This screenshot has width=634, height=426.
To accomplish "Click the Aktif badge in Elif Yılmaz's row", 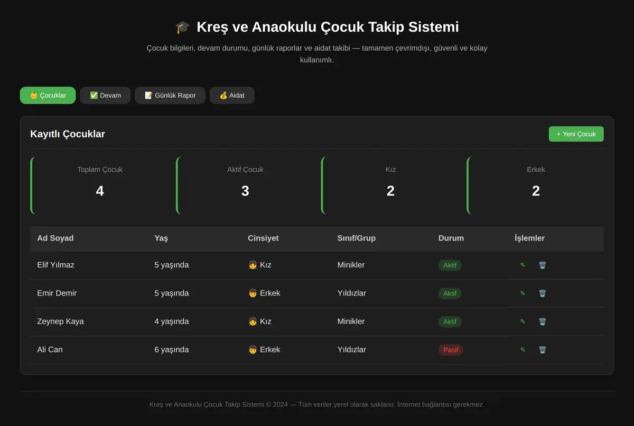I will point(450,265).
